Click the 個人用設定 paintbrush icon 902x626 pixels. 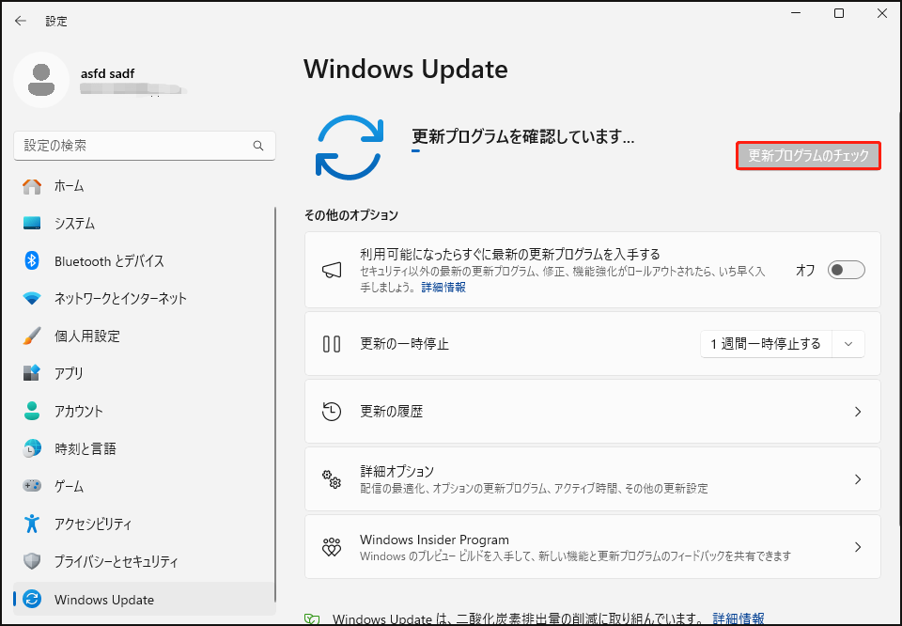32,336
